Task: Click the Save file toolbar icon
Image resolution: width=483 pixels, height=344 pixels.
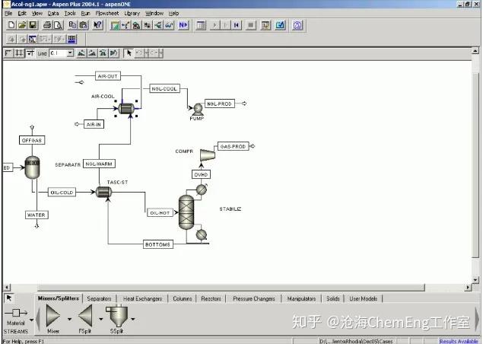Action: click(x=33, y=25)
